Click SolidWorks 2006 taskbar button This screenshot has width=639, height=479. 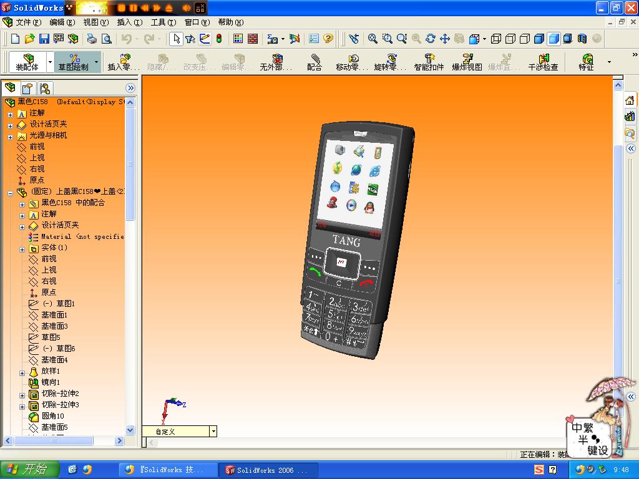tap(268, 470)
